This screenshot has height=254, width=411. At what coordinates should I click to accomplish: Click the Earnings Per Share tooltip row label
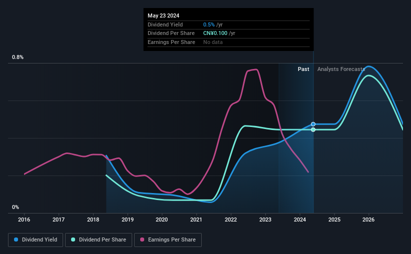171,42
